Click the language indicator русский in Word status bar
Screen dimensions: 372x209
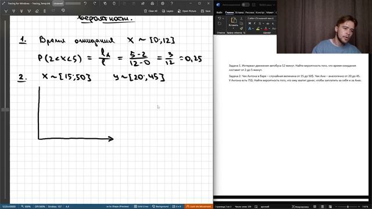pyautogui.click(x=265, y=207)
